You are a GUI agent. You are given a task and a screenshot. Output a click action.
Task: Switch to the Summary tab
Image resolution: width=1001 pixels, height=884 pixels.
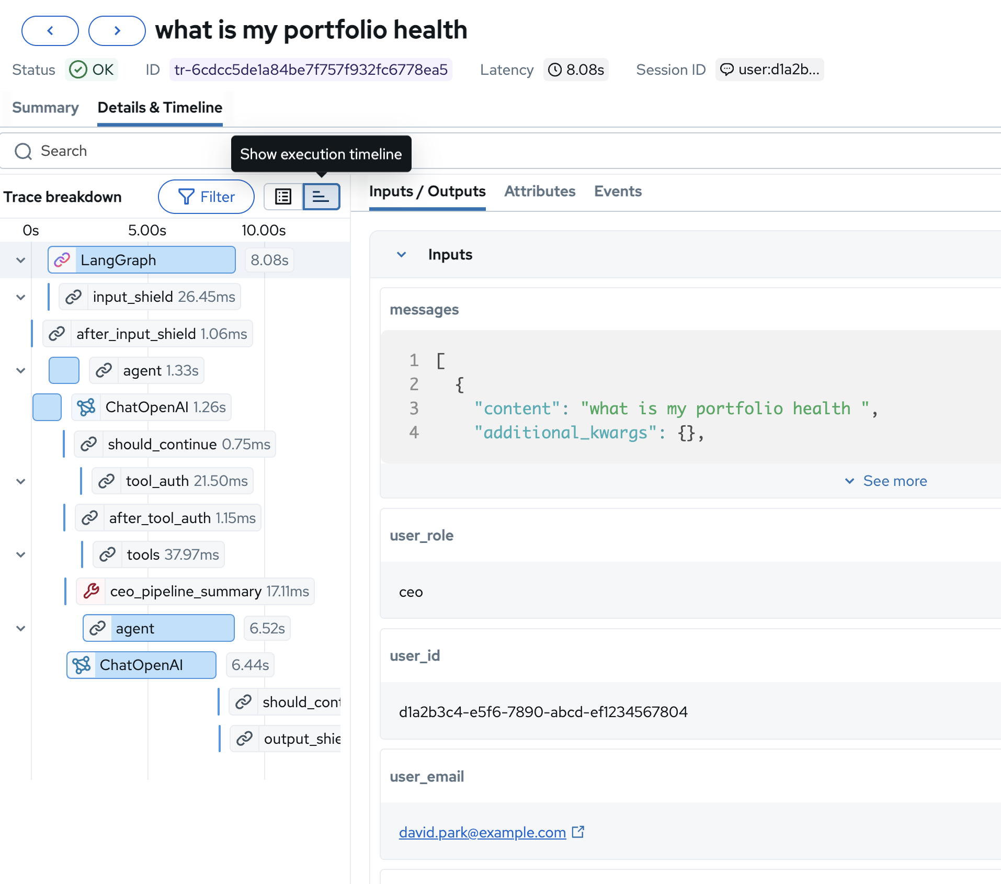coord(45,108)
